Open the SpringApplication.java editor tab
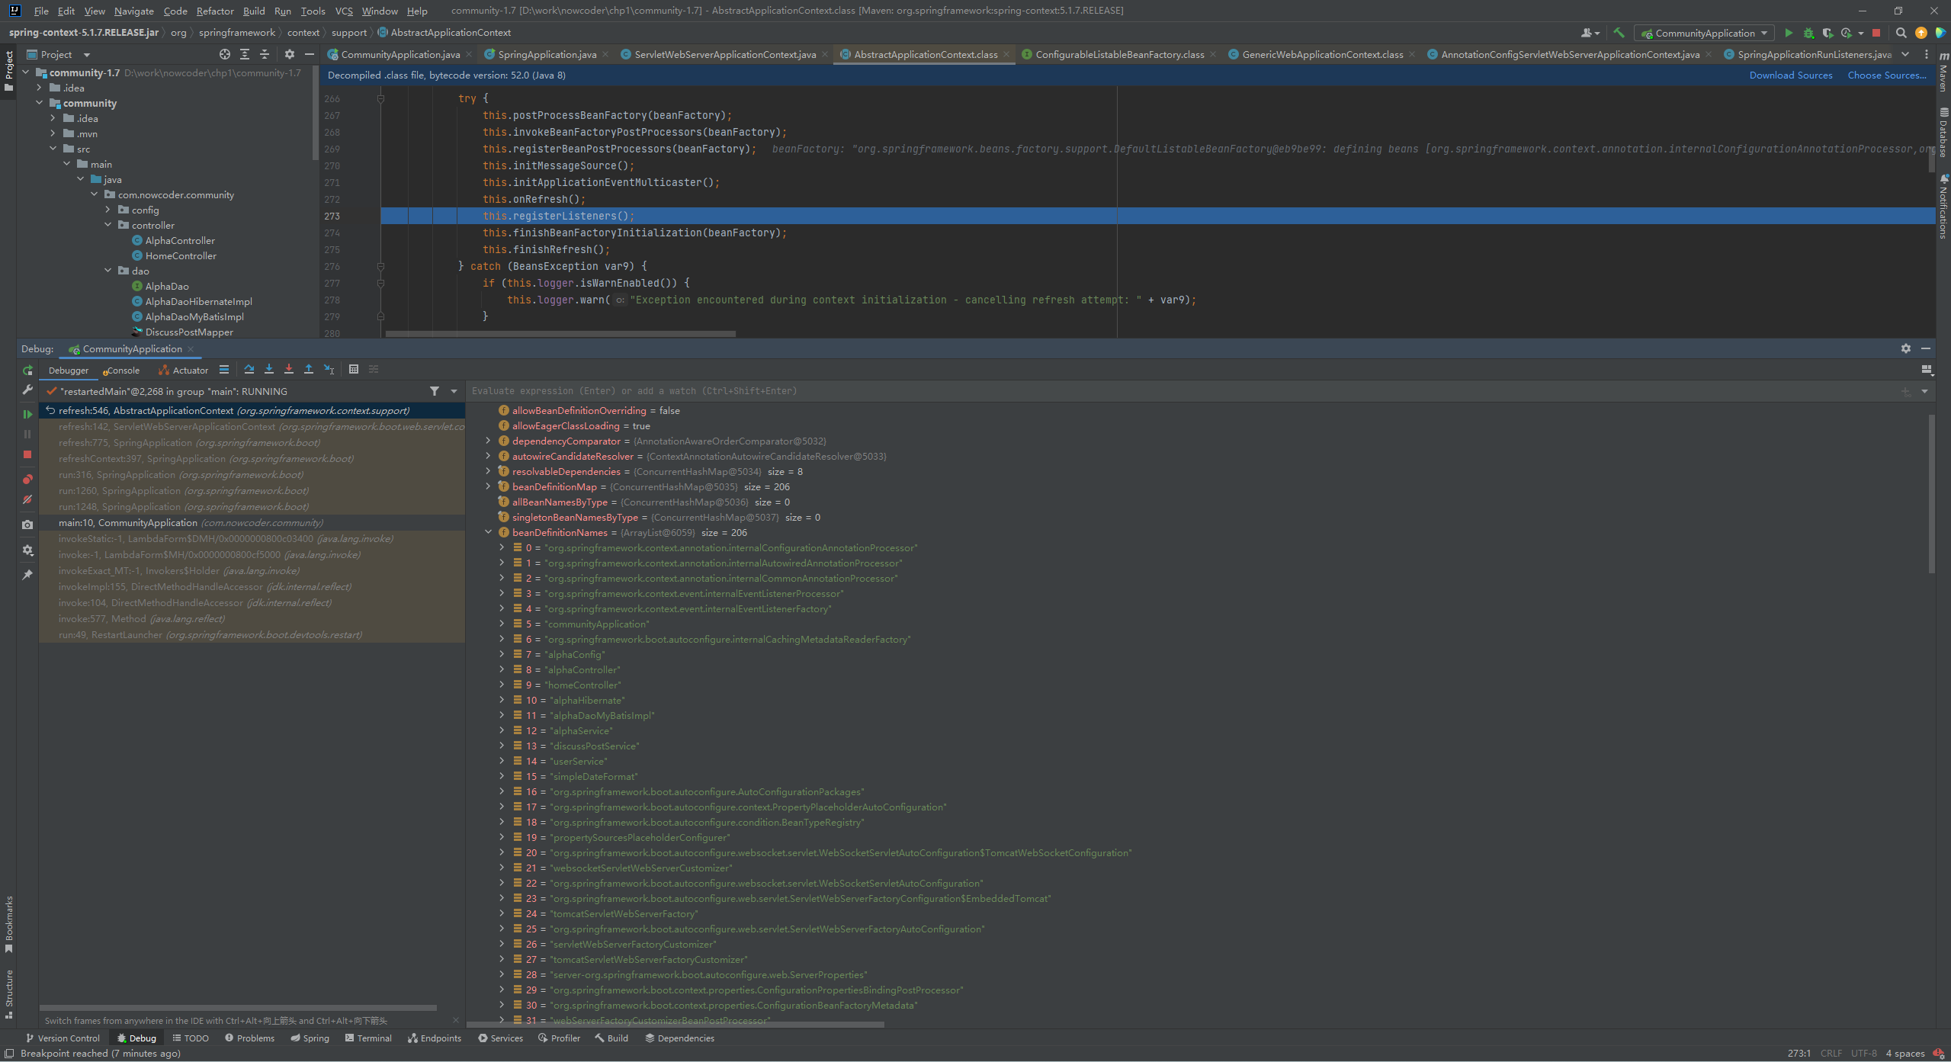Viewport: 1951px width, 1062px height. (x=547, y=54)
